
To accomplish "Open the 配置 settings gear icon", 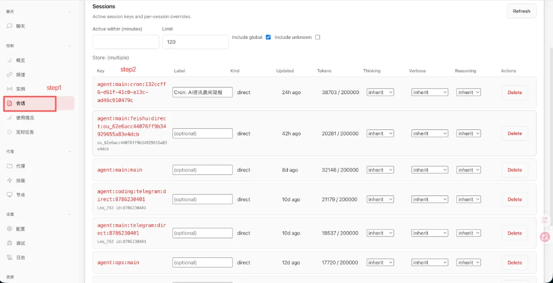I will pyautogui.click(x=9, y=229).
